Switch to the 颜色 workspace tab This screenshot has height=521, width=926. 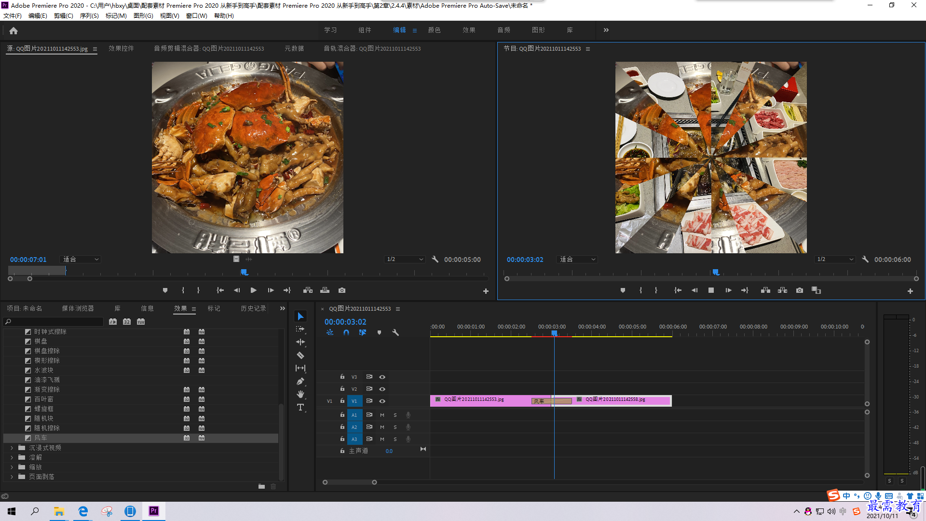pyautogui.click(x=434, y=30)
